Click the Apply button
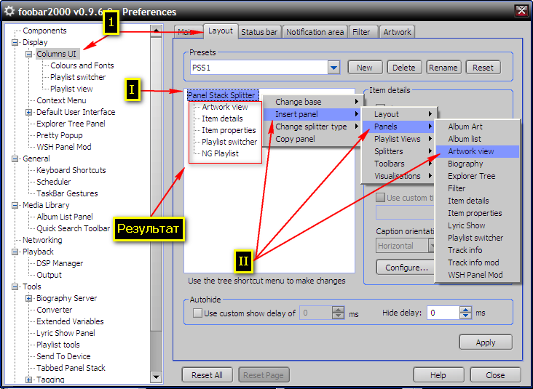Screen dimensions: 533x389 coord(486,342)
